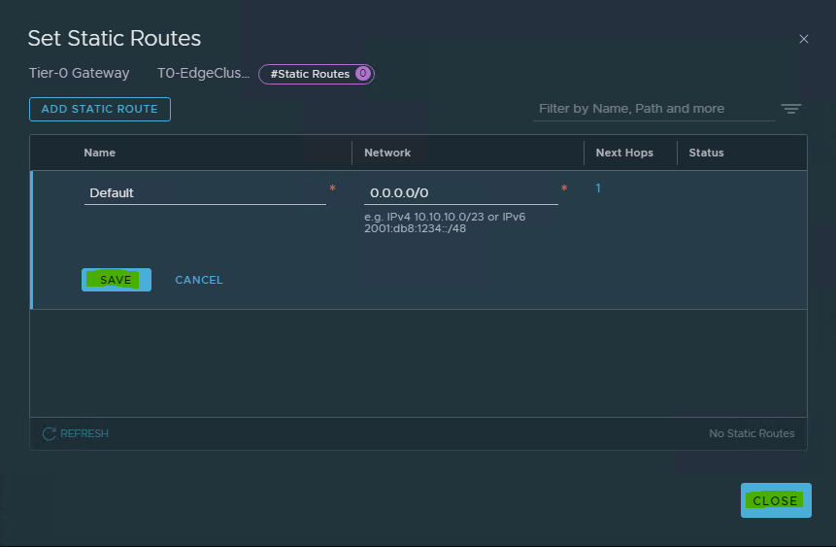Open the Next Hops count link 1
836x547 pixels.
(598, 188)
